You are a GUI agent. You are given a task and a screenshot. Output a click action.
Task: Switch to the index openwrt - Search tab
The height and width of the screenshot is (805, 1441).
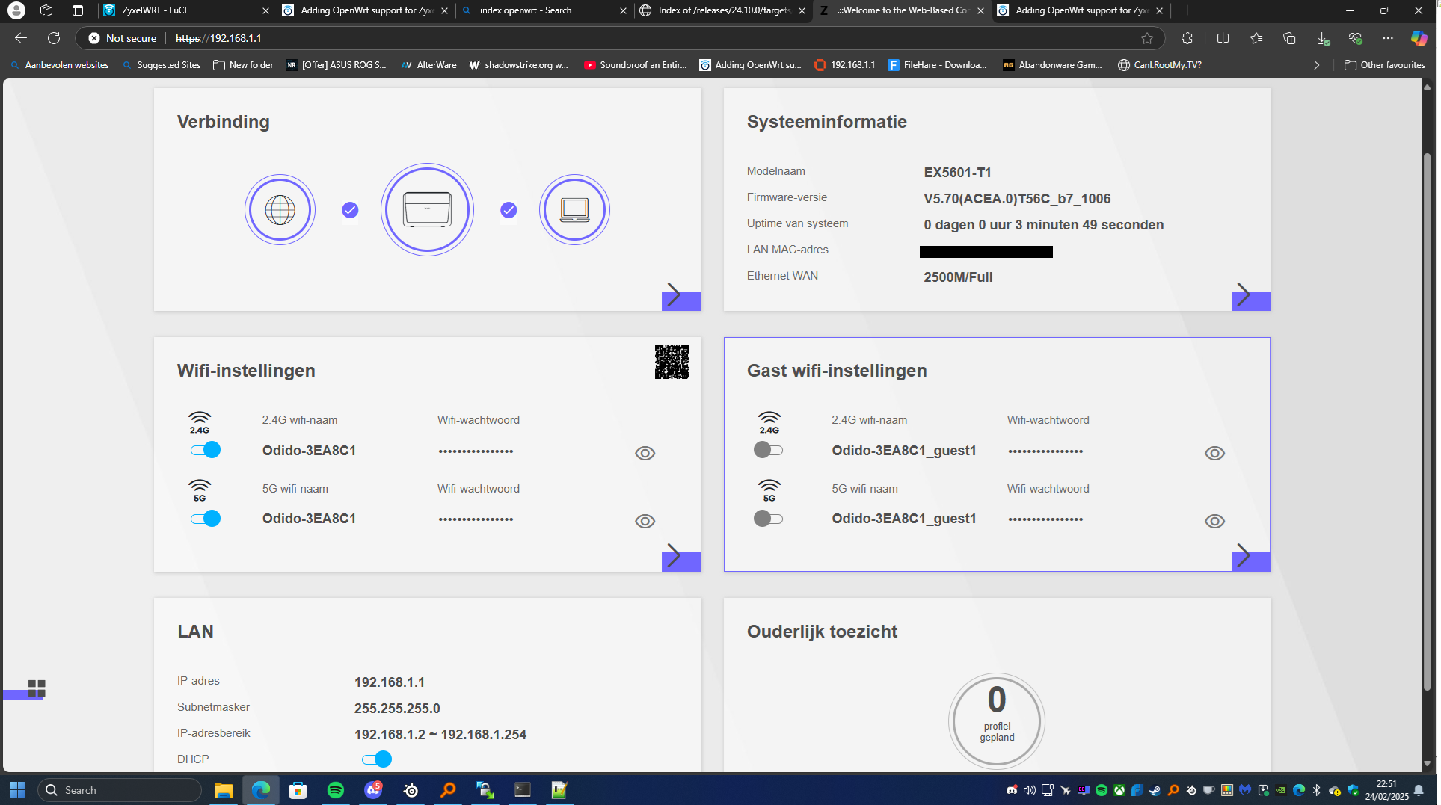click(x=542, y=10)
